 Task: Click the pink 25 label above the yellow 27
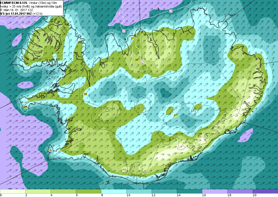click(x=124, y=31)
